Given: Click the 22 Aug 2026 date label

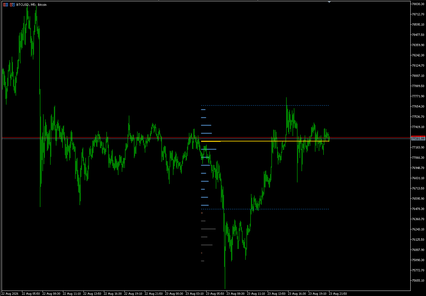Looking at the screenshot, I should [10, 293].
